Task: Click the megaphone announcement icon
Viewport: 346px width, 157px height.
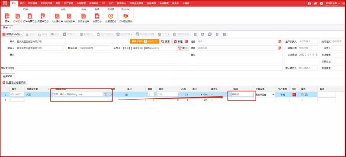Action: [x=315, y=3]
